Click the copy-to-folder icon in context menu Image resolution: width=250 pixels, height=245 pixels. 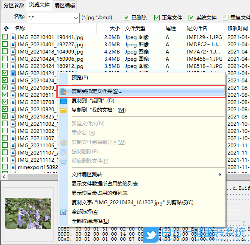[64, 92]
